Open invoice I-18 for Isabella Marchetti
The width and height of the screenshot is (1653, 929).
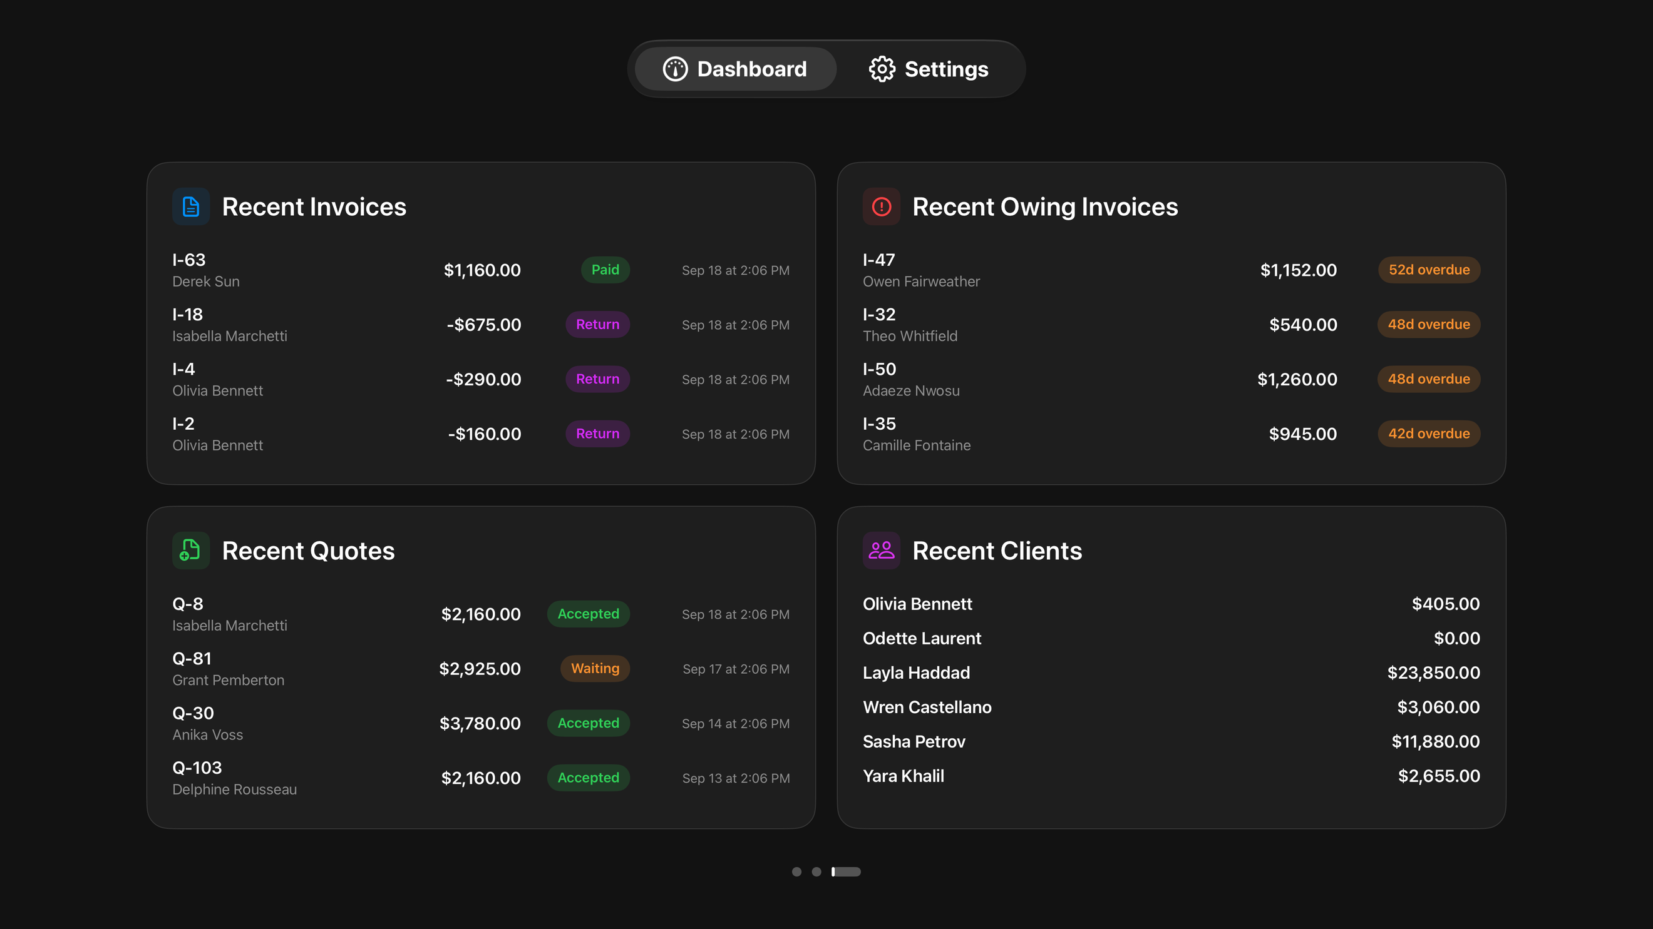click(481, 325)
